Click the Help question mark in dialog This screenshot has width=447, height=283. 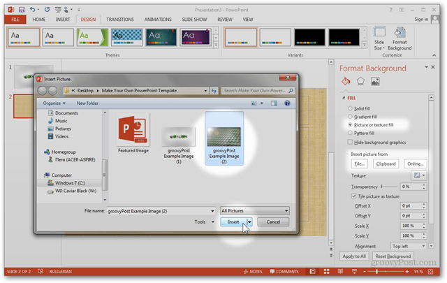click(287, 103)
